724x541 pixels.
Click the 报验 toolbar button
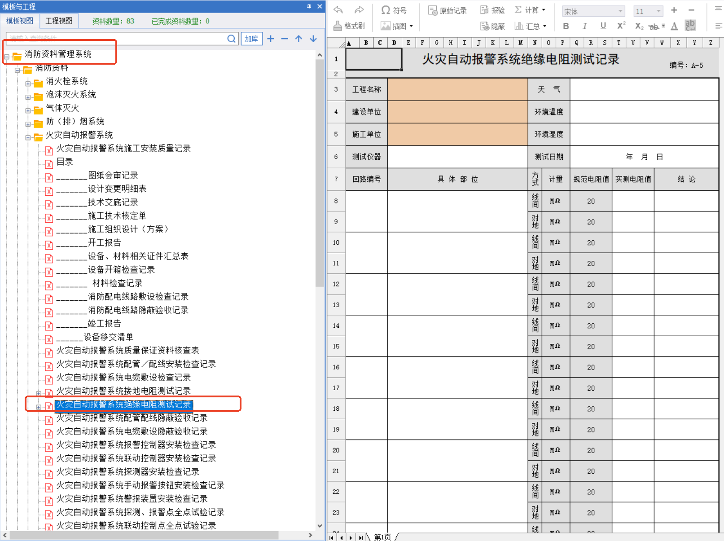[492, 10]
